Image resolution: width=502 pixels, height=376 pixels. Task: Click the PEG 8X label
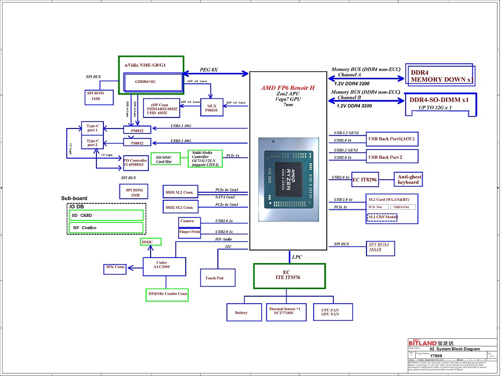(208, 69)
